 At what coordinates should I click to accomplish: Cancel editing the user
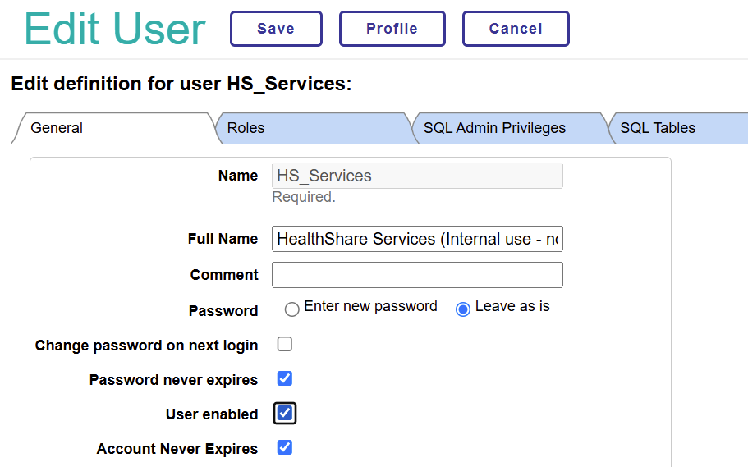516,29
